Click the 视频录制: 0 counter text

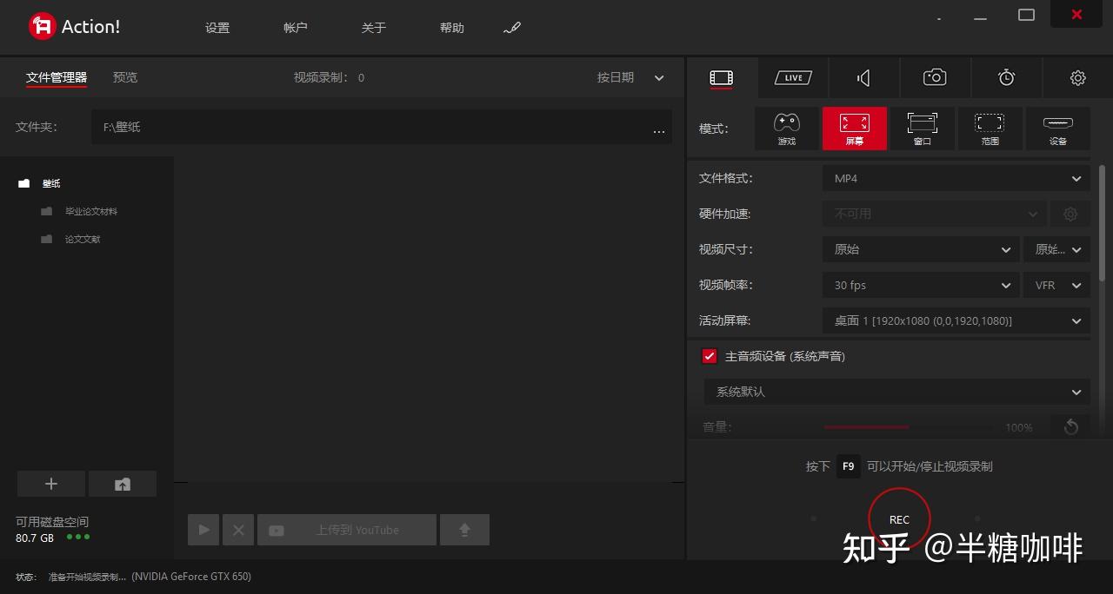(330, 77)
